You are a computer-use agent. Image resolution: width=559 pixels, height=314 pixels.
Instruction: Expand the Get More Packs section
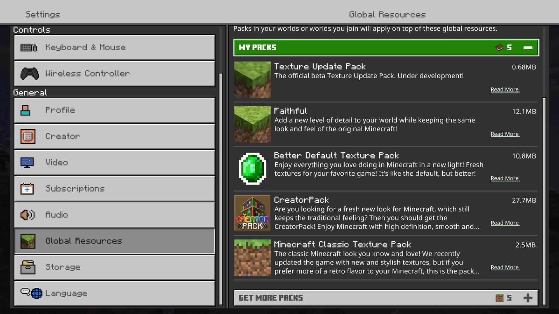click(x=528, y=298)
